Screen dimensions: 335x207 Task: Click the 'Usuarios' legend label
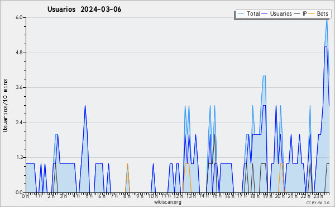(281, 13)
